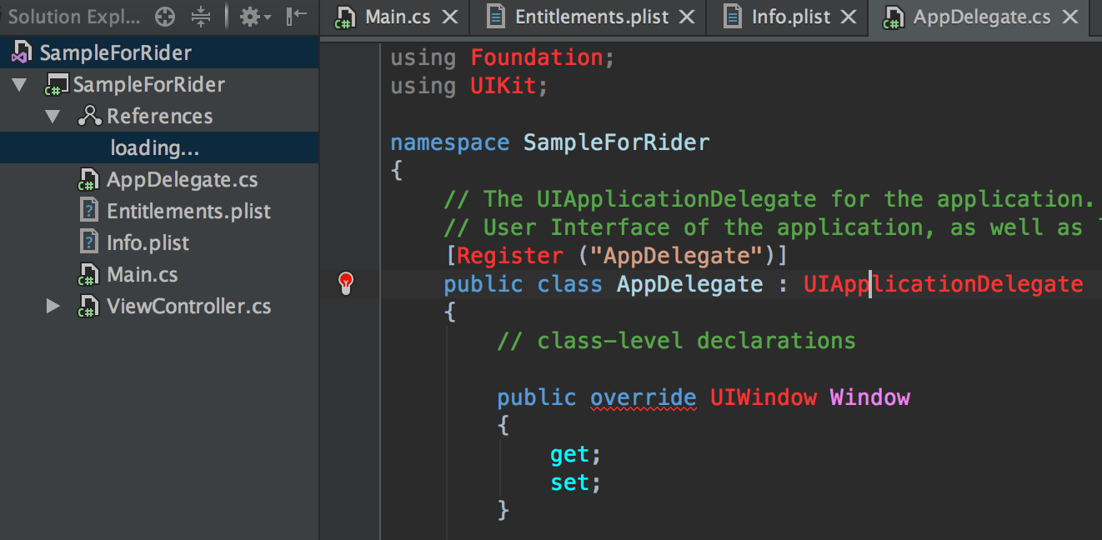Click the "AppDelegate" string literal

(677, 255)
